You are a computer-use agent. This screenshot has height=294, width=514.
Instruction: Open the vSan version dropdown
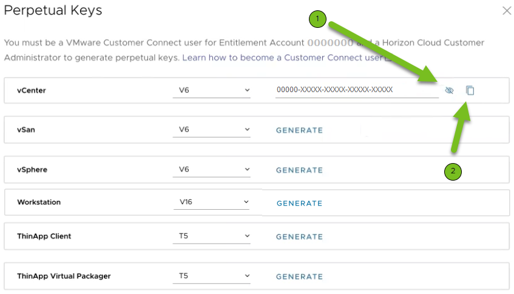(x=211, y=129)
